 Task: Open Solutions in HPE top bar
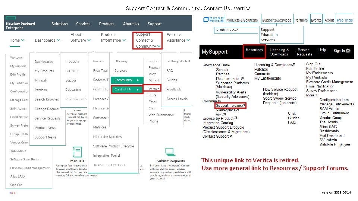[60, 24]
